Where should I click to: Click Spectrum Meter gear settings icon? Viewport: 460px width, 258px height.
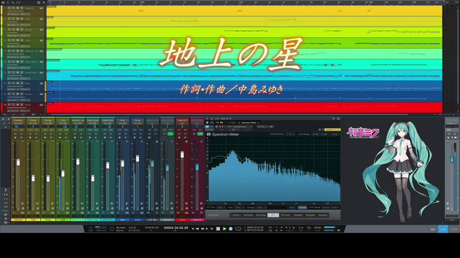point(320,129)
